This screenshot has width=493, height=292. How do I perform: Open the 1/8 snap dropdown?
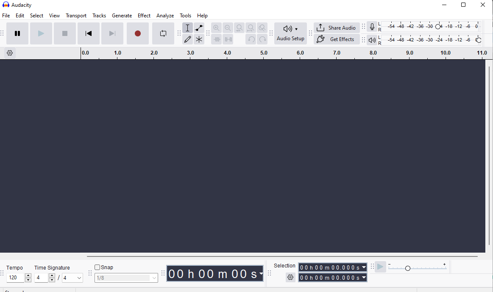tap(126, 278)
